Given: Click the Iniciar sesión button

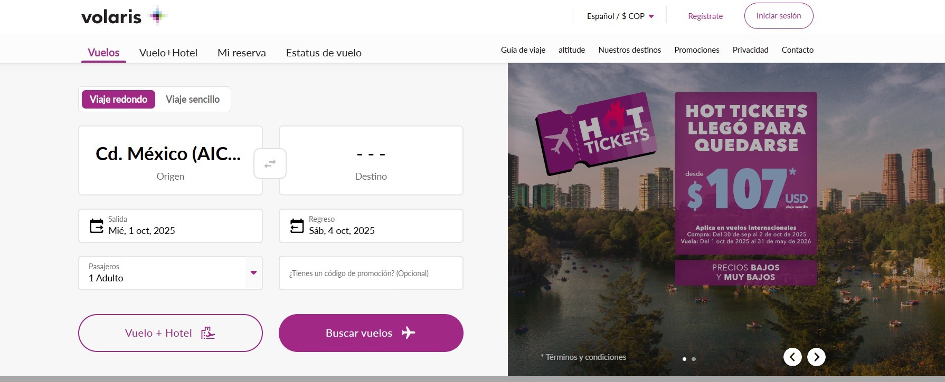Looking at the screenshot, I should click(x=778, y=16).
